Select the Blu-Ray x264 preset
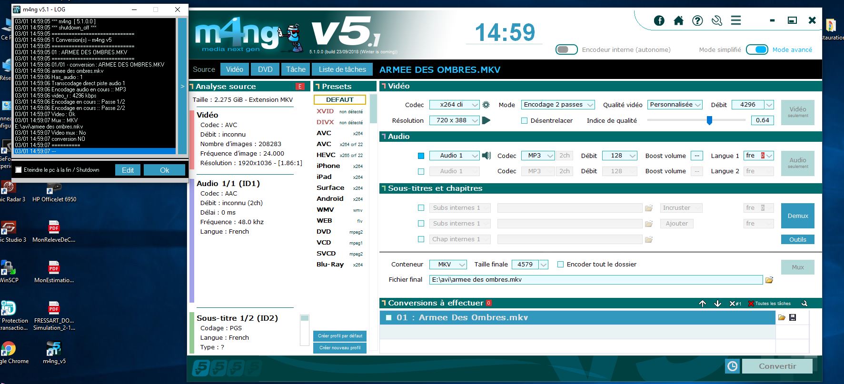The image size is (844, 384). click(x=339, y=265)
